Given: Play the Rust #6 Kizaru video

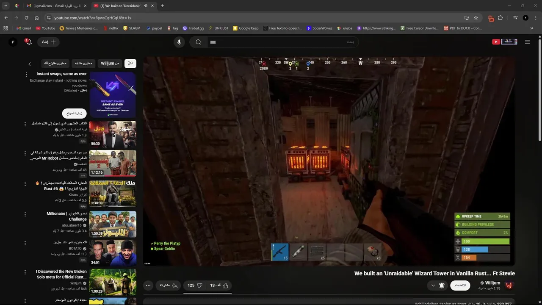Looking at the screenshot, I should (x=113, y=194).
